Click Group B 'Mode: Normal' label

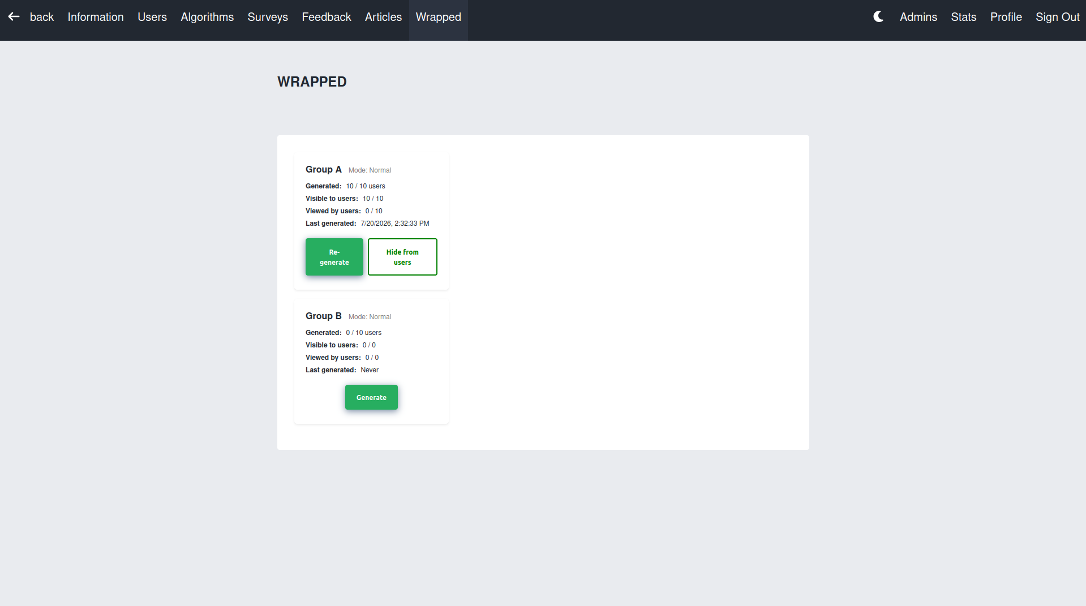tap(370, 317)
